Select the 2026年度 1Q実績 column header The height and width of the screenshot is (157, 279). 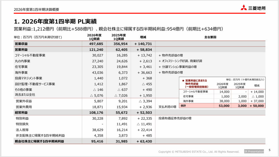pyautogui.click(x=94, y=37)
